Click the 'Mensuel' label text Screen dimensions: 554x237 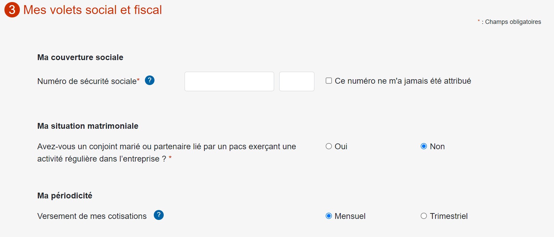pos(350,216)
